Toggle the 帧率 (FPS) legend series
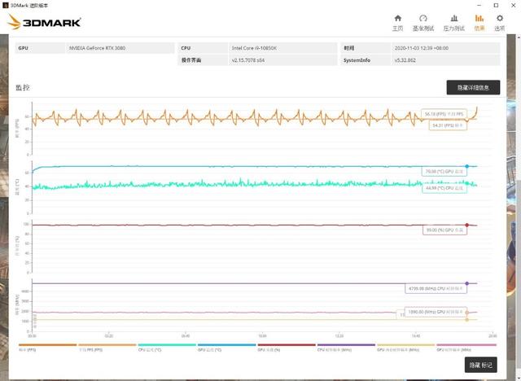Viewport: 521px width, 381px height. [47, 348]
